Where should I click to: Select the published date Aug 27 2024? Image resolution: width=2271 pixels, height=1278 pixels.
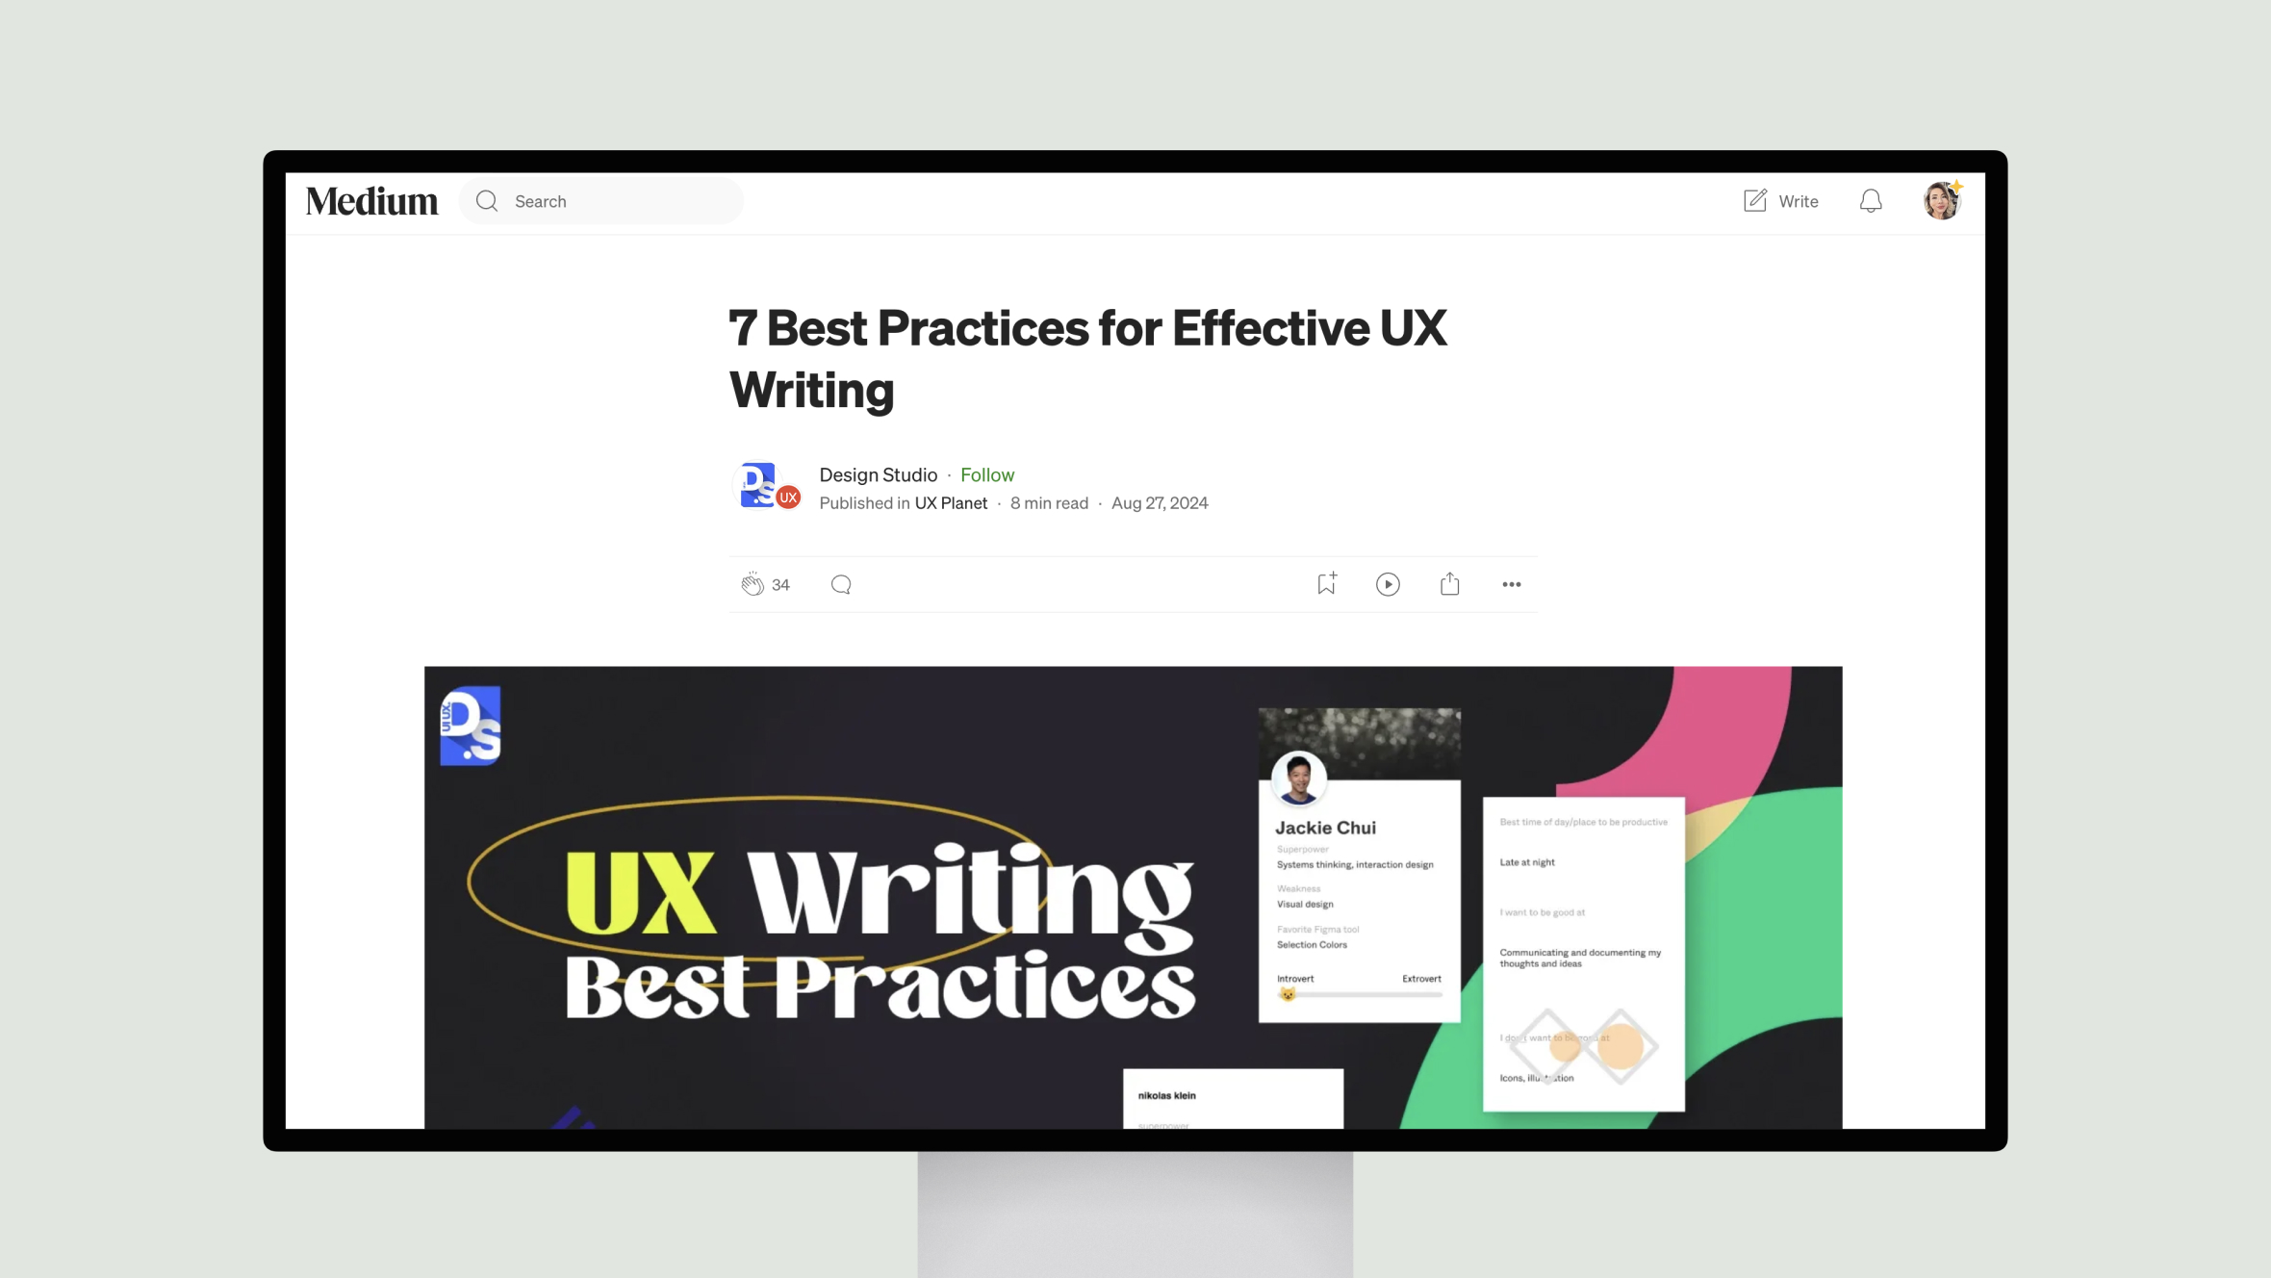(x=1161, y=502)
